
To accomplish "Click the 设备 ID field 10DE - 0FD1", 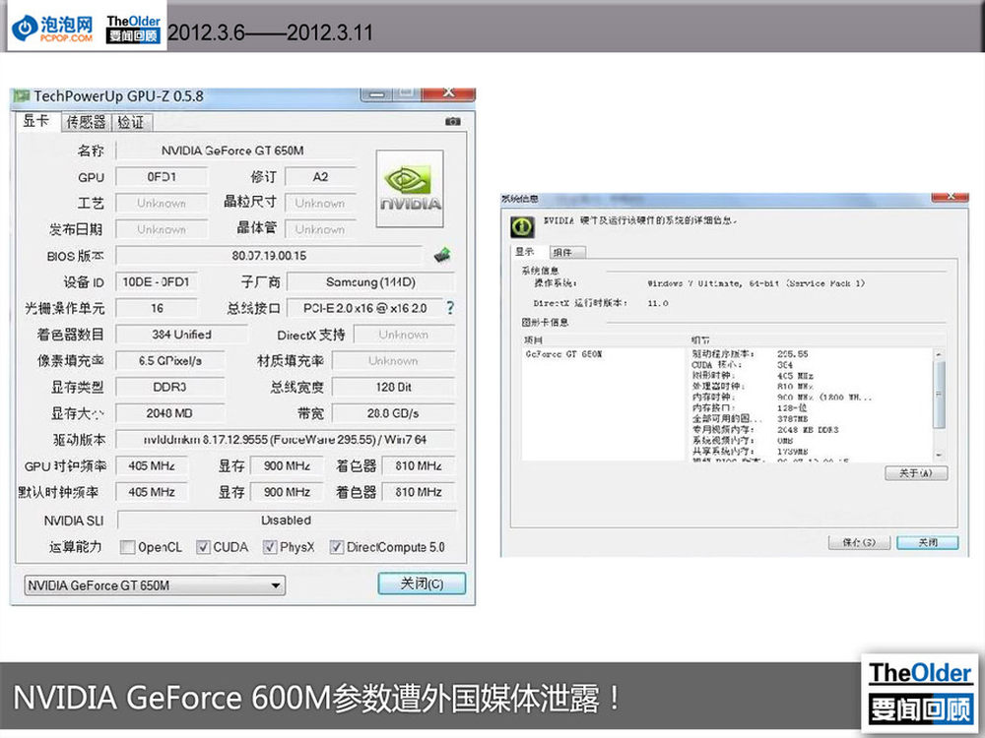I will point(156,281).
